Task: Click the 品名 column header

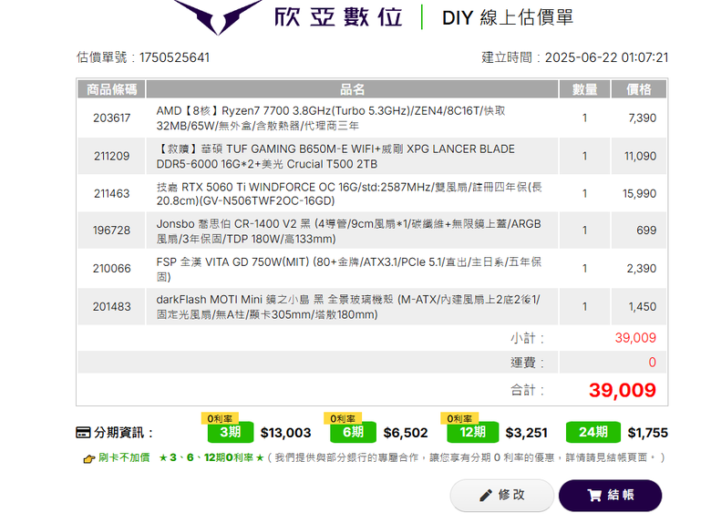Action: pos(353,89)
